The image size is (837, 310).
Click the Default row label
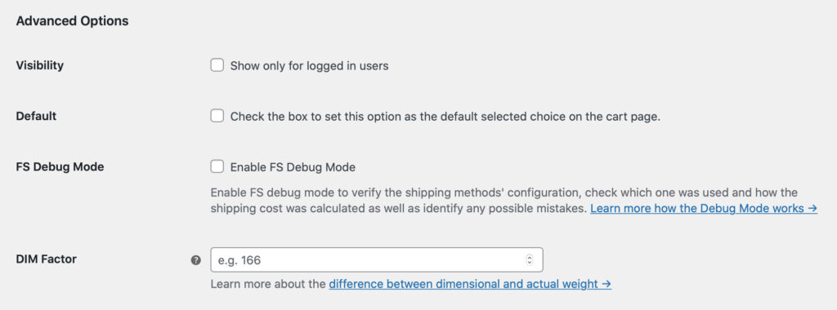(36, 116)
